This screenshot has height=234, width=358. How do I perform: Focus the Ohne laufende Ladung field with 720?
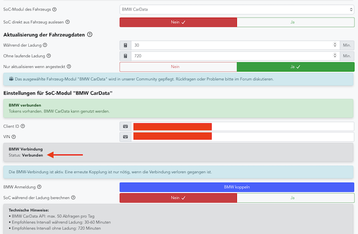pos(235,56)
